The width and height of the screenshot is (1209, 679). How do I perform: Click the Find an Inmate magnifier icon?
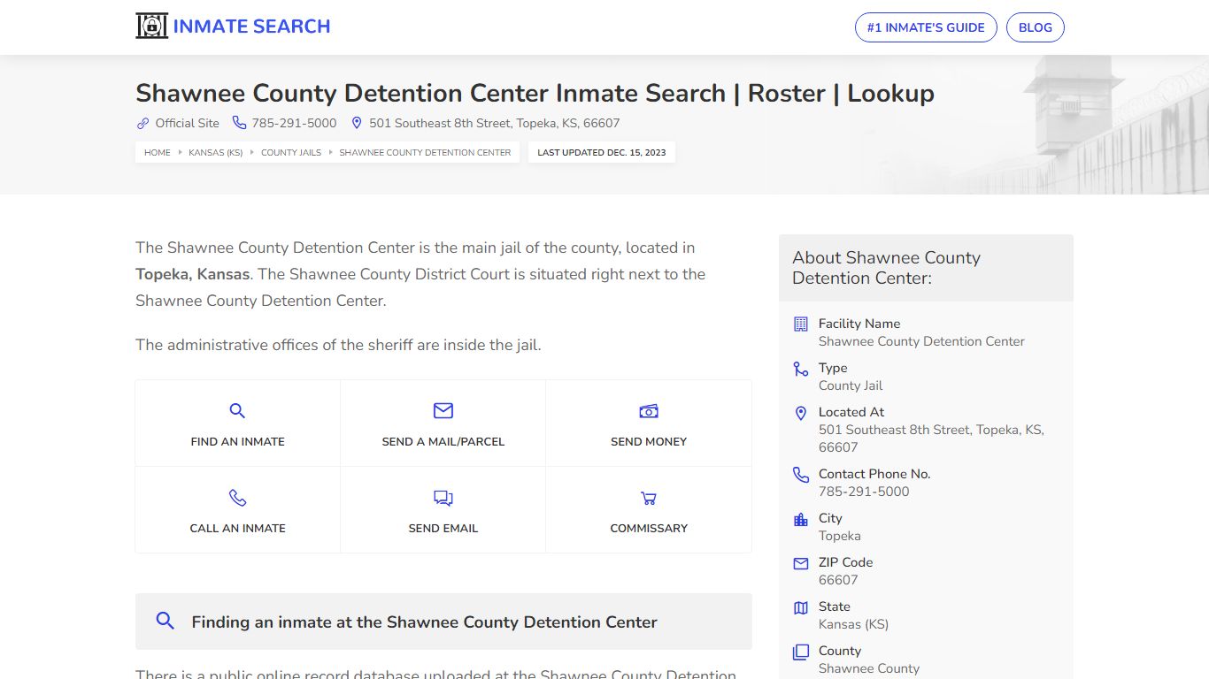(237, 410)
